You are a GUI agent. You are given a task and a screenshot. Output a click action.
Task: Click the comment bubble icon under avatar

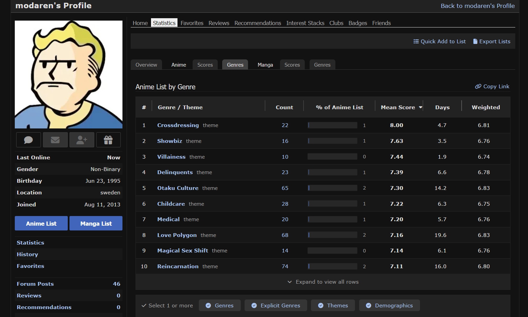[28, 140]
